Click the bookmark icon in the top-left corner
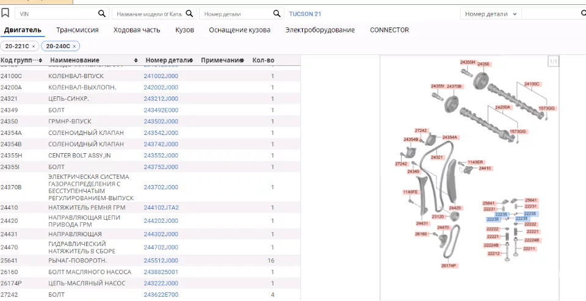The width and height of the screenshot is (586, 301). [x=5, y=13]
